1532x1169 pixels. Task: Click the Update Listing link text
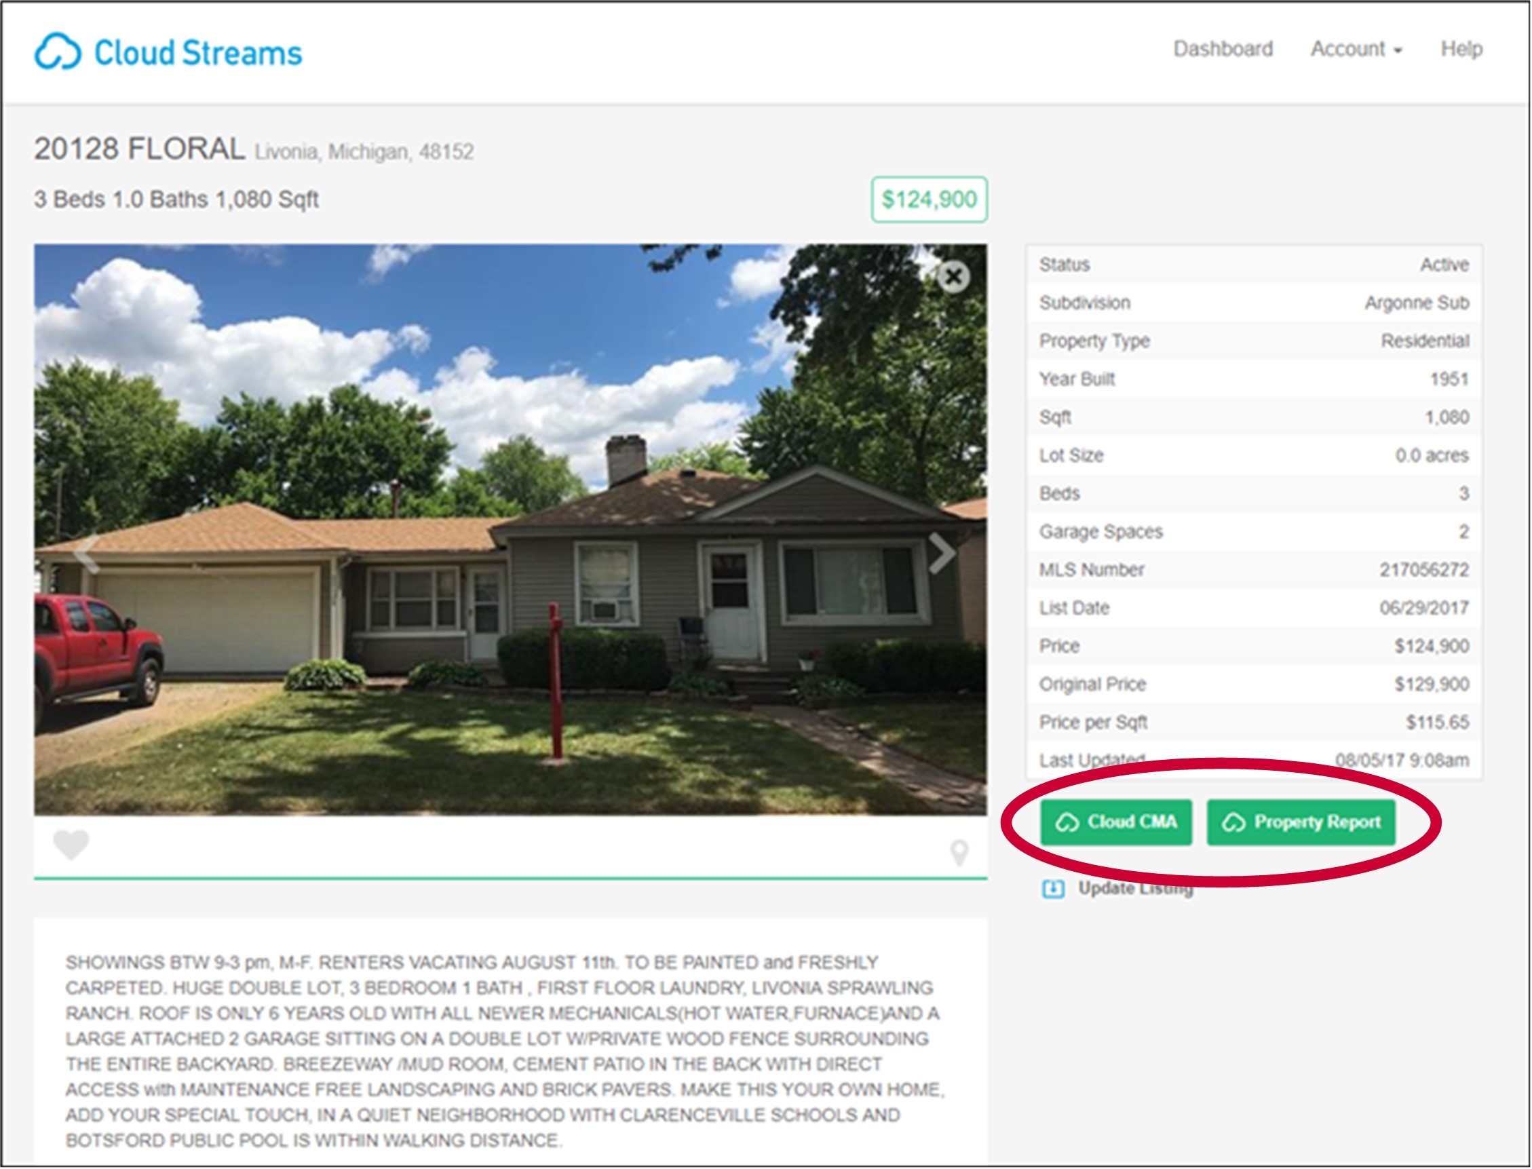tap(1136, 889)
